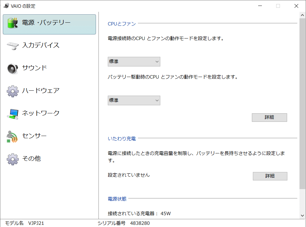Close the VAIO の設定 window
Screen dimensions: 306x227
[x=296, y=6]
